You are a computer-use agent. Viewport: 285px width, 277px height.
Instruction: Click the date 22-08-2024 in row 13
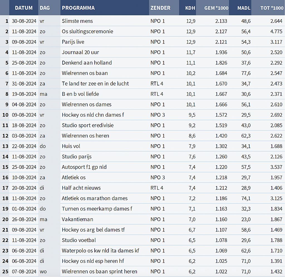click(x=24, y=146)
